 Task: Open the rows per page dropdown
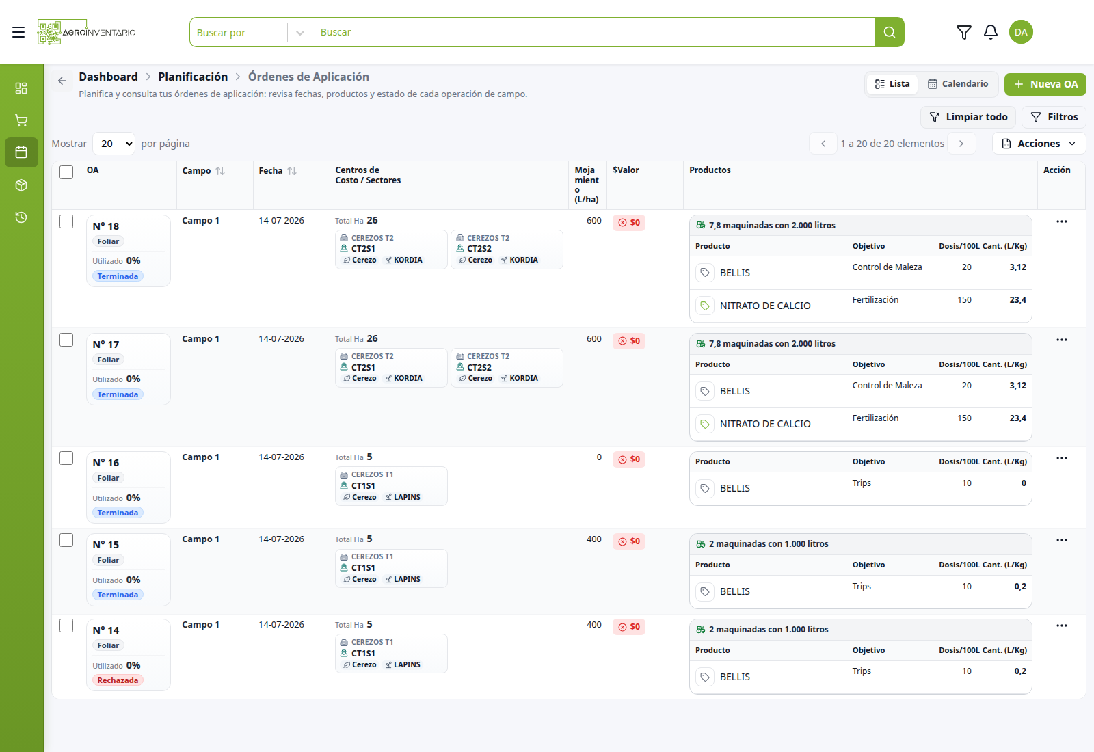(x=114, y=144)
